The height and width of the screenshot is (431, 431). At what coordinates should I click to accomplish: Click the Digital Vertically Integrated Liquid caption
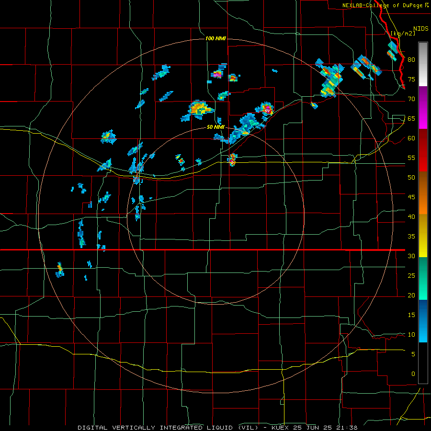tap(217, 428)
